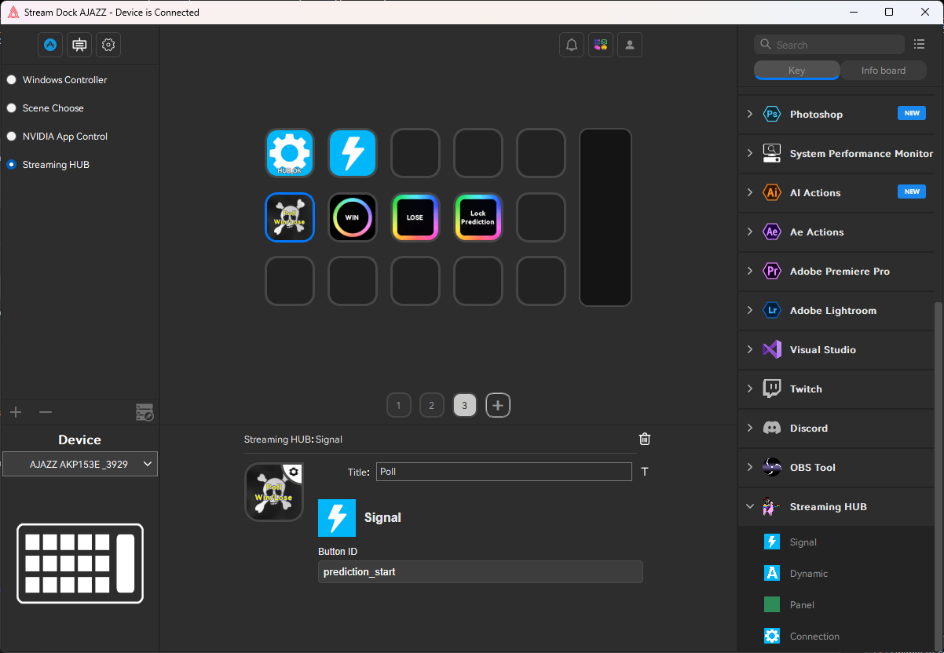The width and height of the screenshot is (944, 653).
Task: Click the Photoshop plugin icon
Action: pyautogui.click(x=772, y=114)
